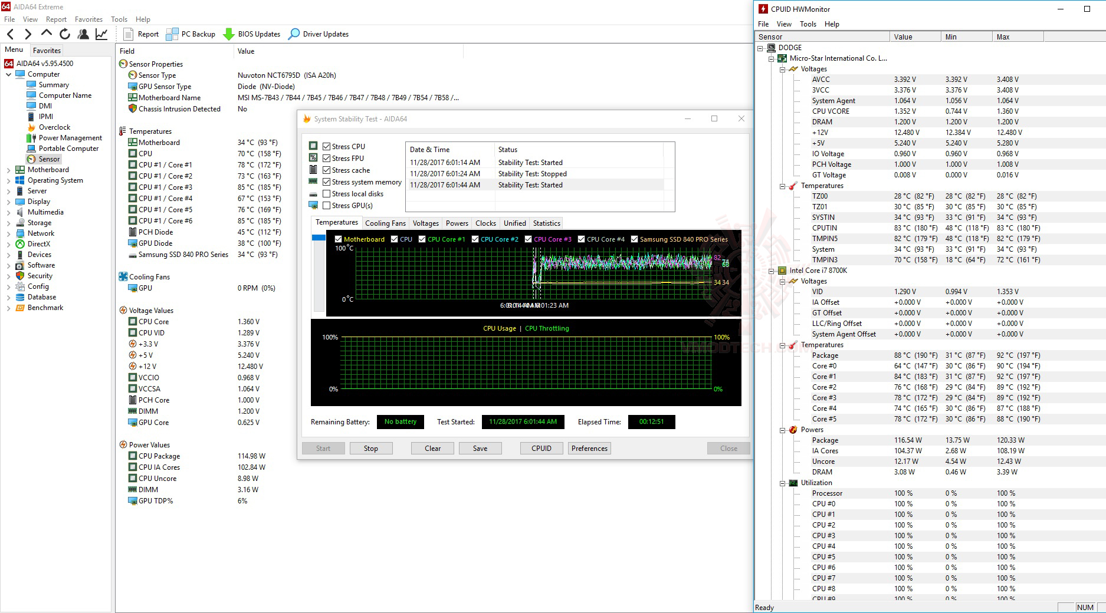Expand the Motherboard tree node
The image size is (1106, 613).
click(8, 170)
